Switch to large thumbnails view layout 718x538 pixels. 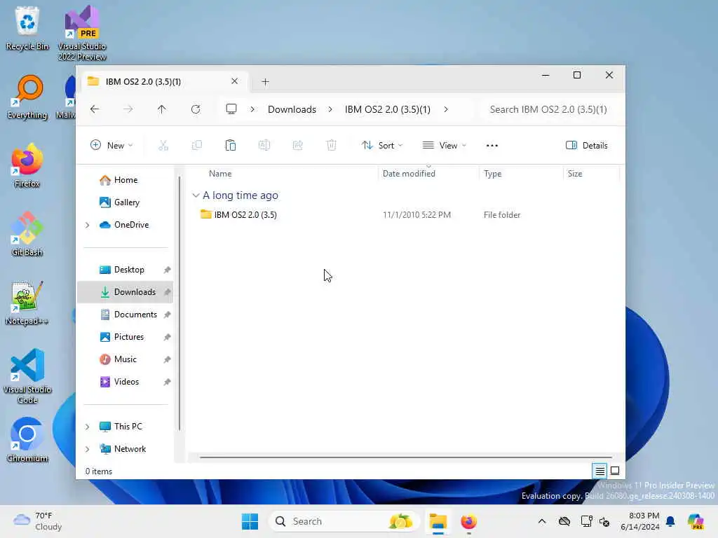pos(615,471)
